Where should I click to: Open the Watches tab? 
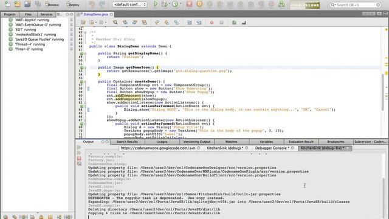pos(231,142)
